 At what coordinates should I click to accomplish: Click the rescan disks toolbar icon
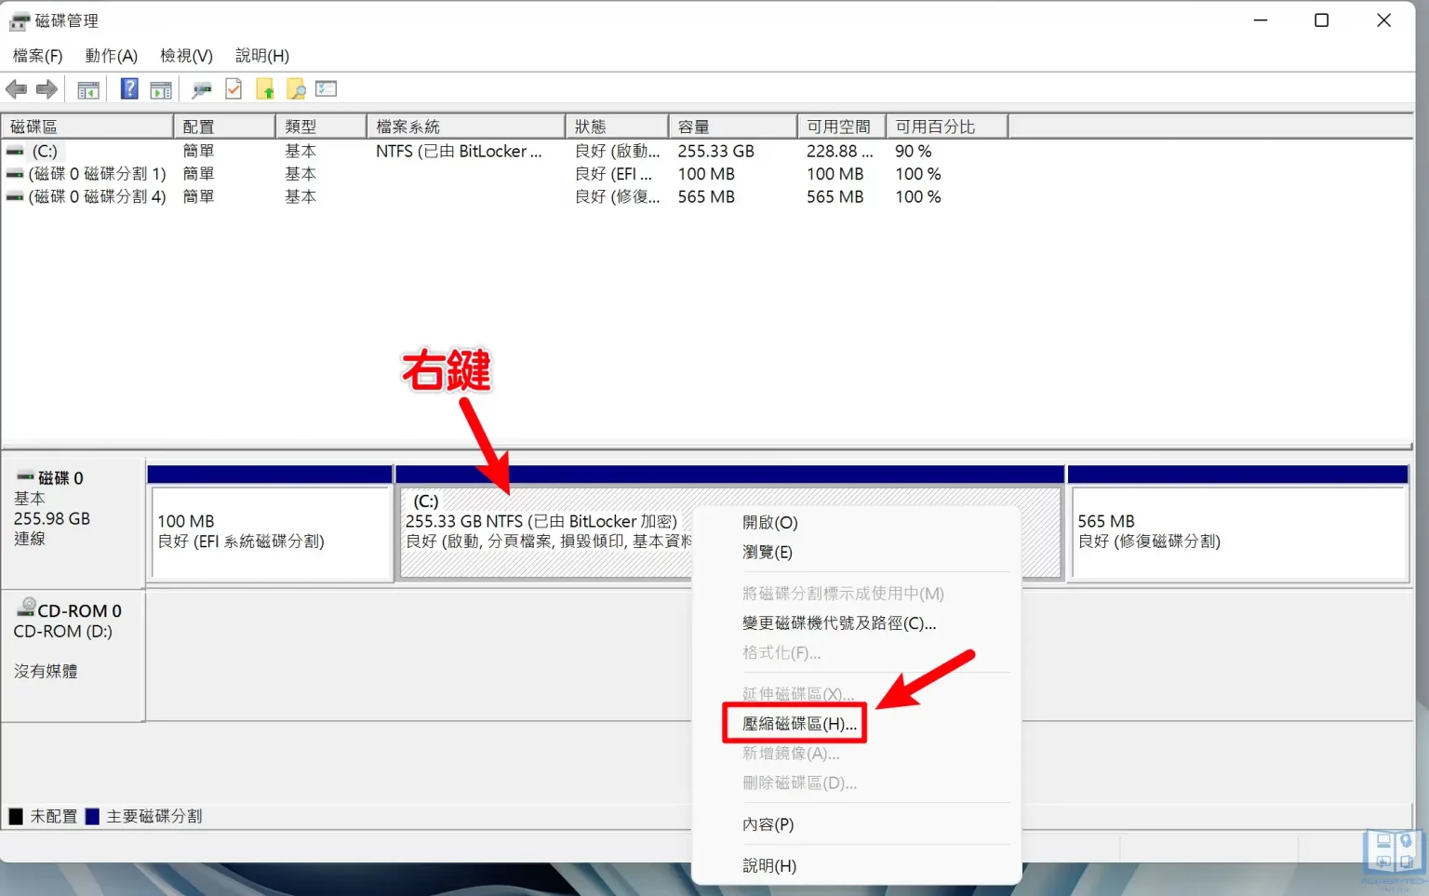tap(202, 88)
